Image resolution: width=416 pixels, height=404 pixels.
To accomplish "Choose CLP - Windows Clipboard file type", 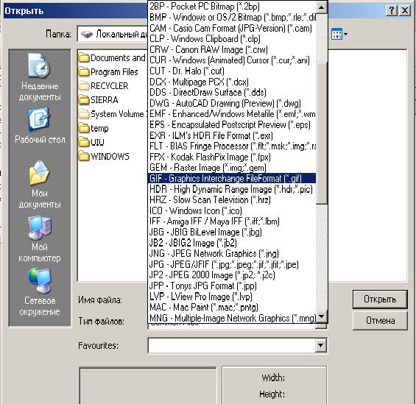I will [x=232, y=39].
